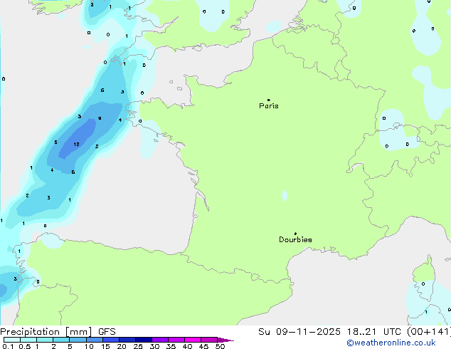Click the Paris city label
The width and height of the screenshot is (451, 349).
click(x=269, y=106)
